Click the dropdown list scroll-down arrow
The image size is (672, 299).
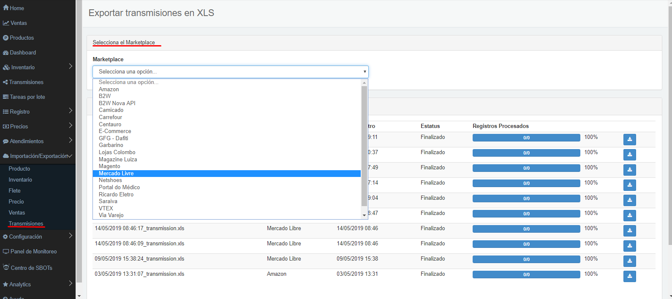click(365, 215)
